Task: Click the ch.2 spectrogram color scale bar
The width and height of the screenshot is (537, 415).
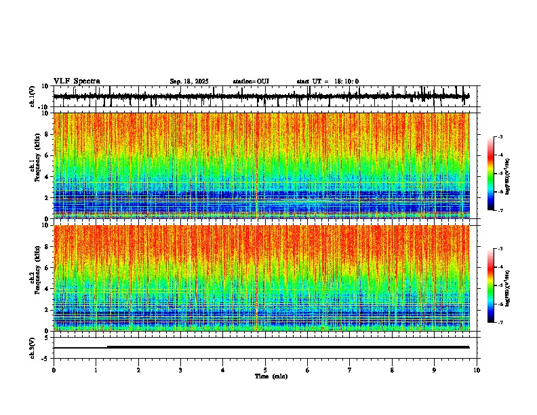Action: point(491,285)
